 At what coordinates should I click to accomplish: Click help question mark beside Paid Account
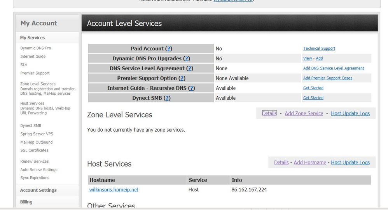pyautogui.click(x=168, y=49)
